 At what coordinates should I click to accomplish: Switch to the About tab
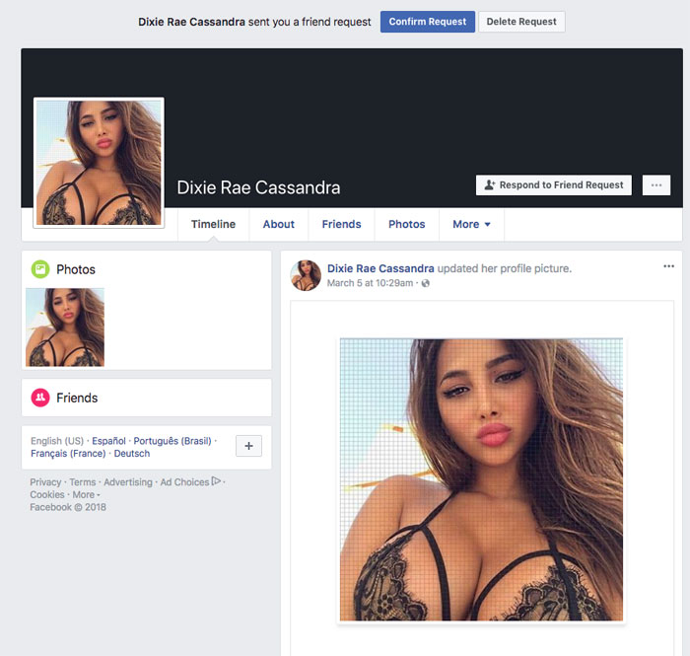(x=278, y=224)
